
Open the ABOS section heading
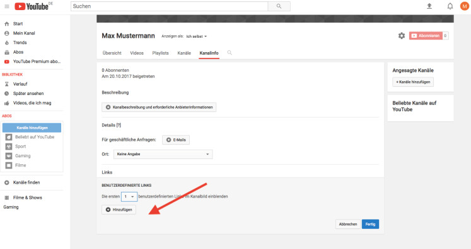pos(7,116)
